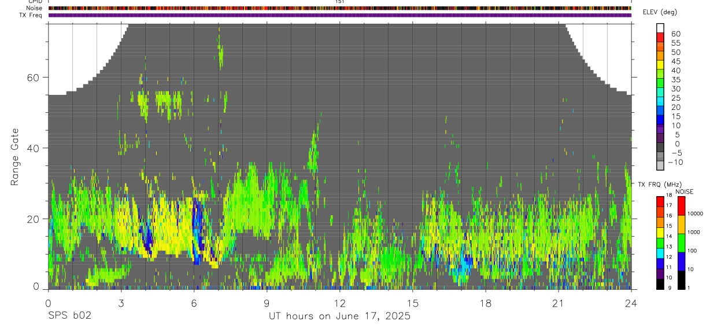Select the green NOISE colorbar segment
This screenshot has height=328, width=710.
681,243
